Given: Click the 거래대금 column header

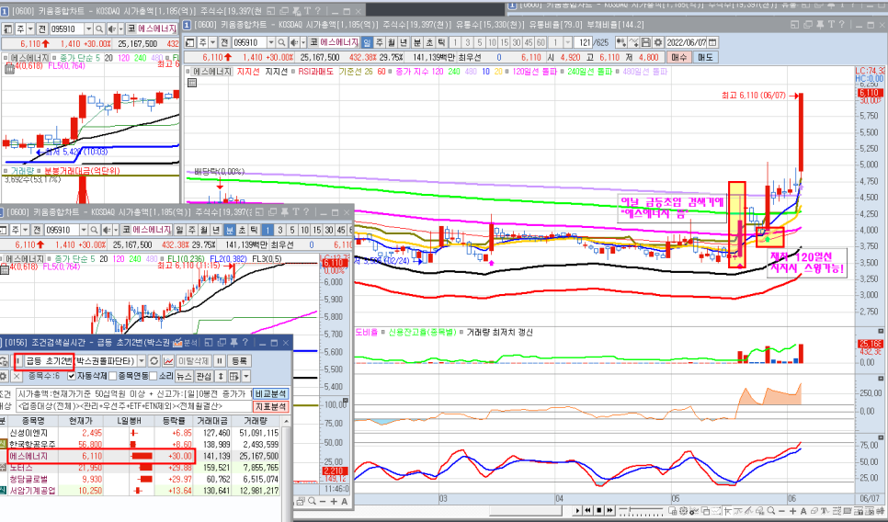Looking at the screenshot, I should tap(212, 421).
